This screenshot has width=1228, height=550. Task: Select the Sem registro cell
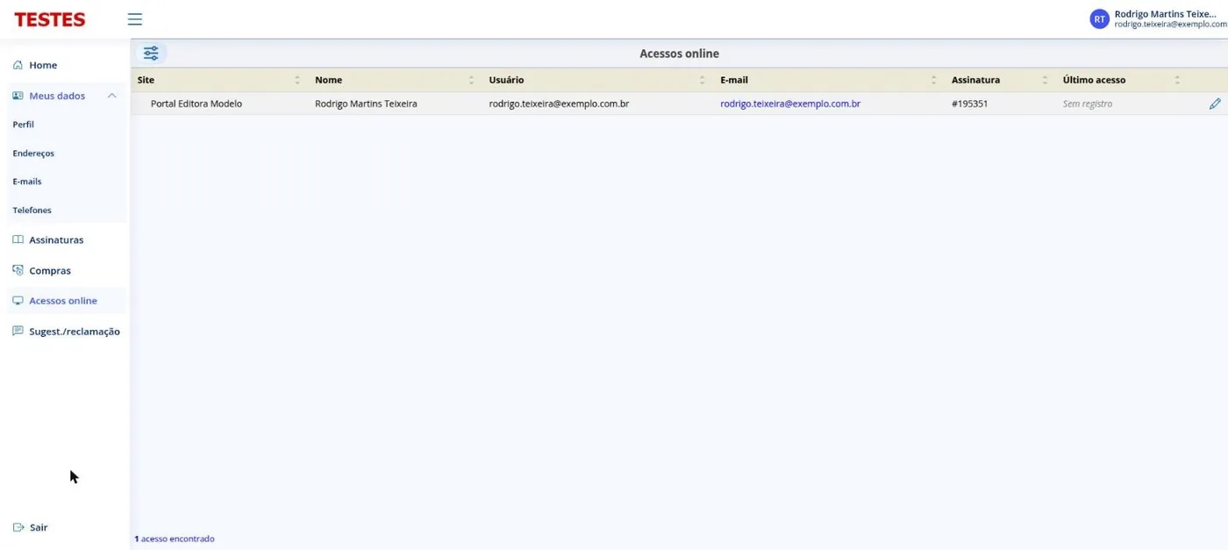point(1088,104)
